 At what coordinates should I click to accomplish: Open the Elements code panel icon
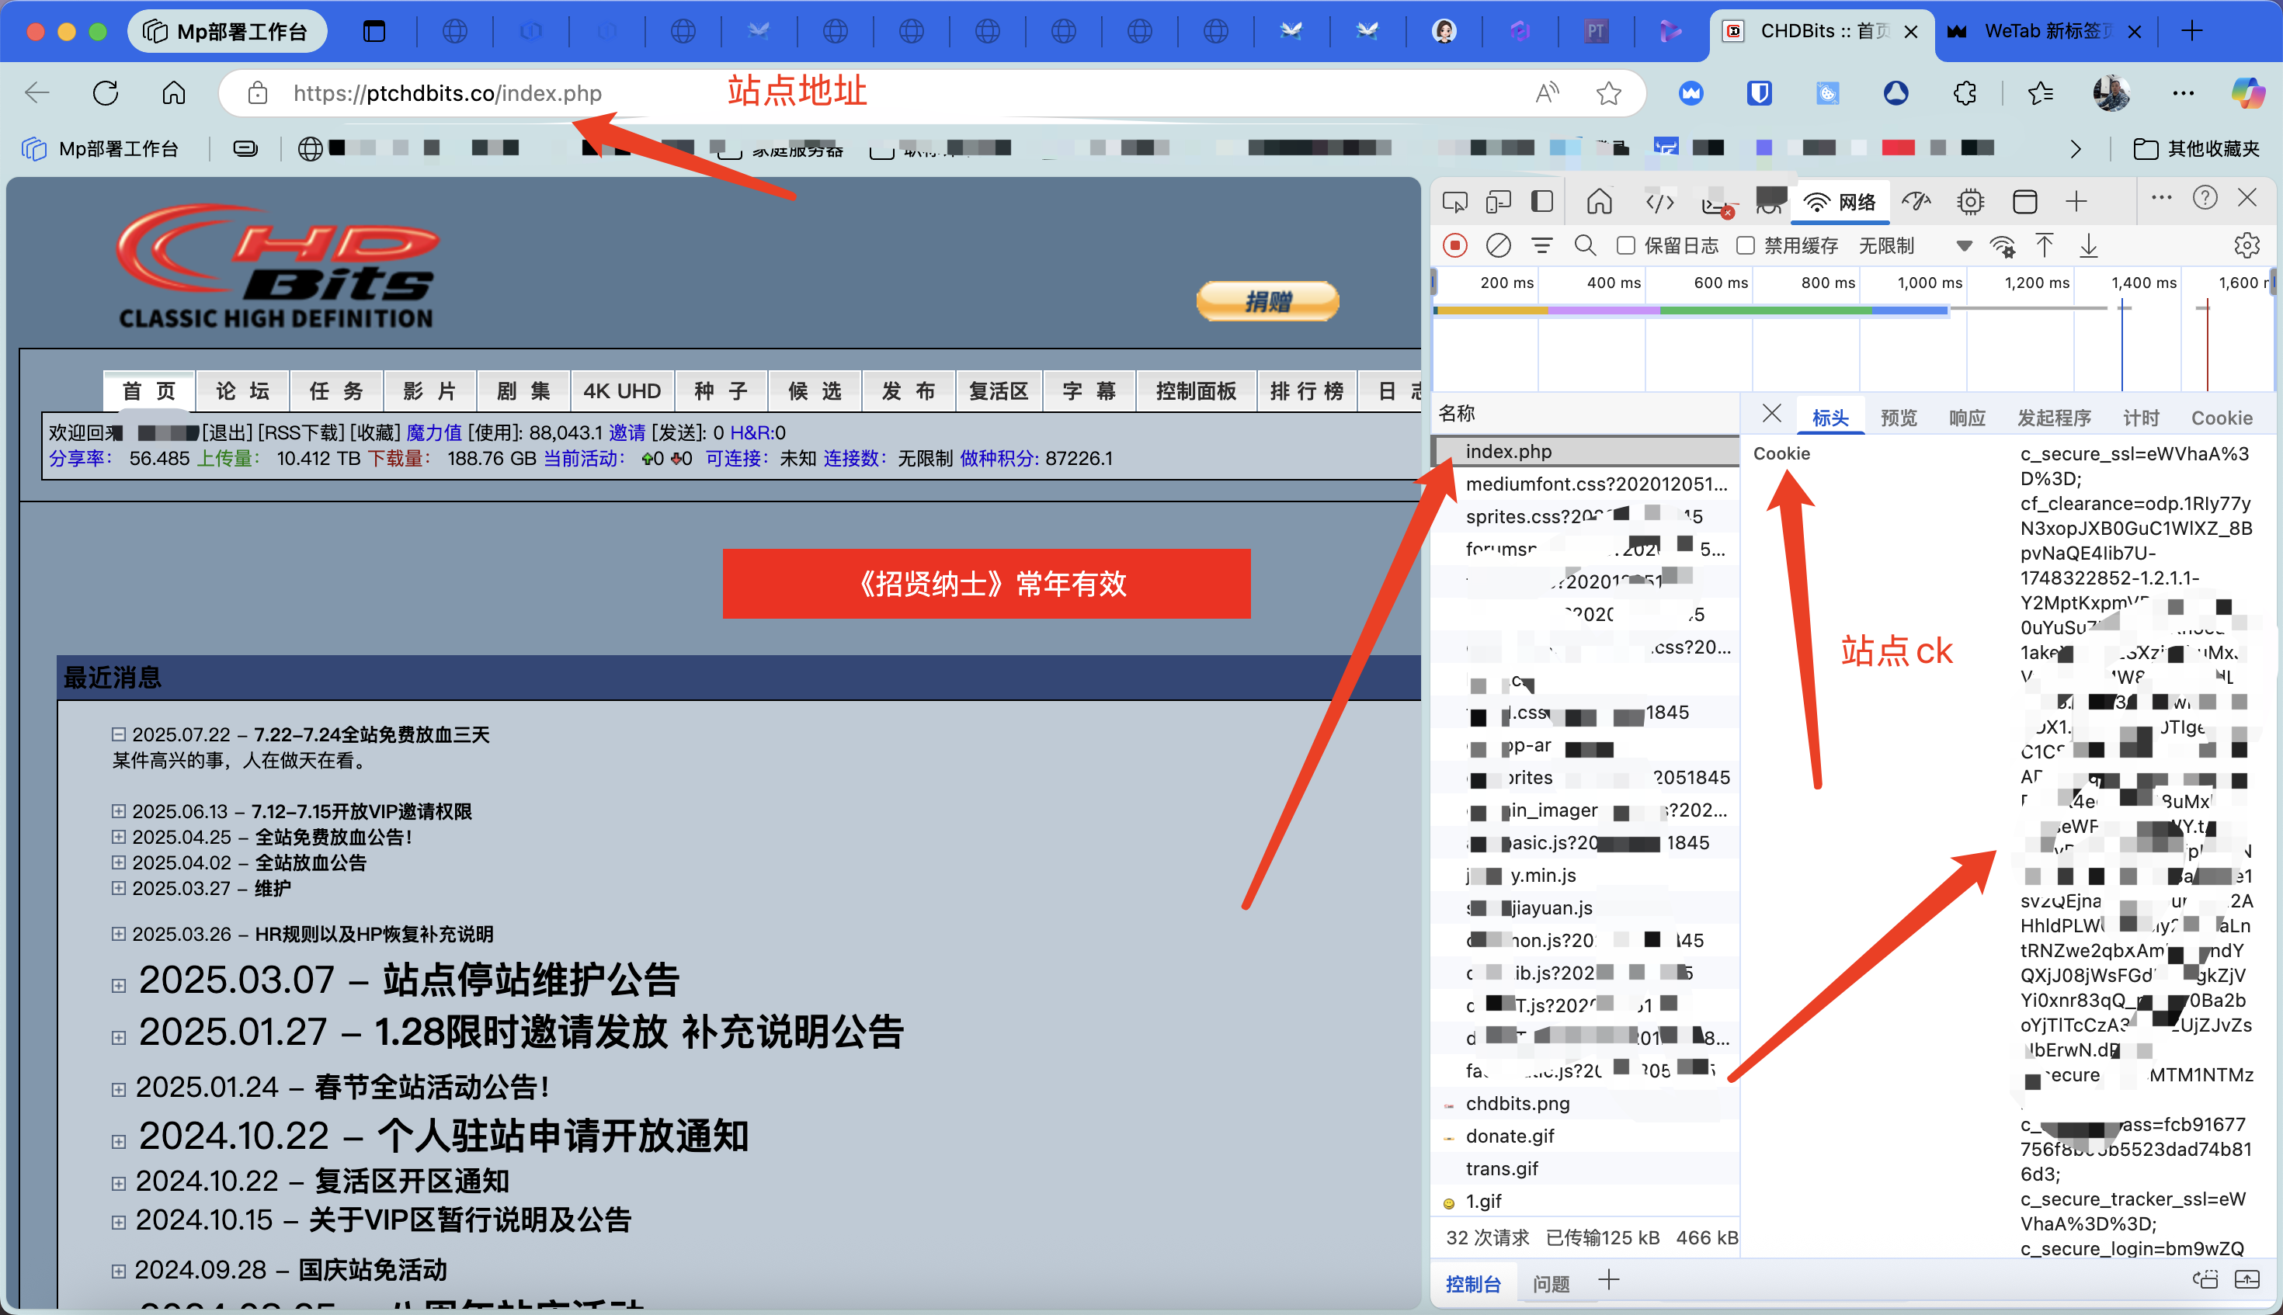pos(1659,201)
